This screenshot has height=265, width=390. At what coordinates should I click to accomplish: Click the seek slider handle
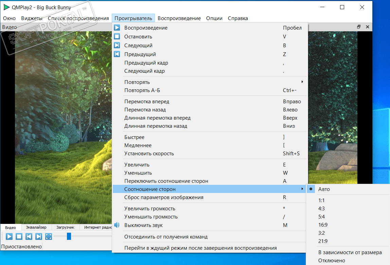point(69,236)
